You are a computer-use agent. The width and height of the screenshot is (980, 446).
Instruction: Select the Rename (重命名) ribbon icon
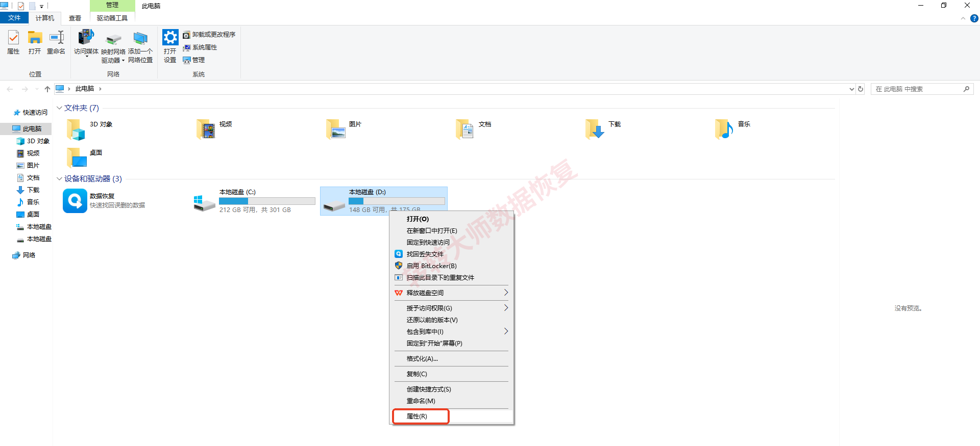[56, 42]
